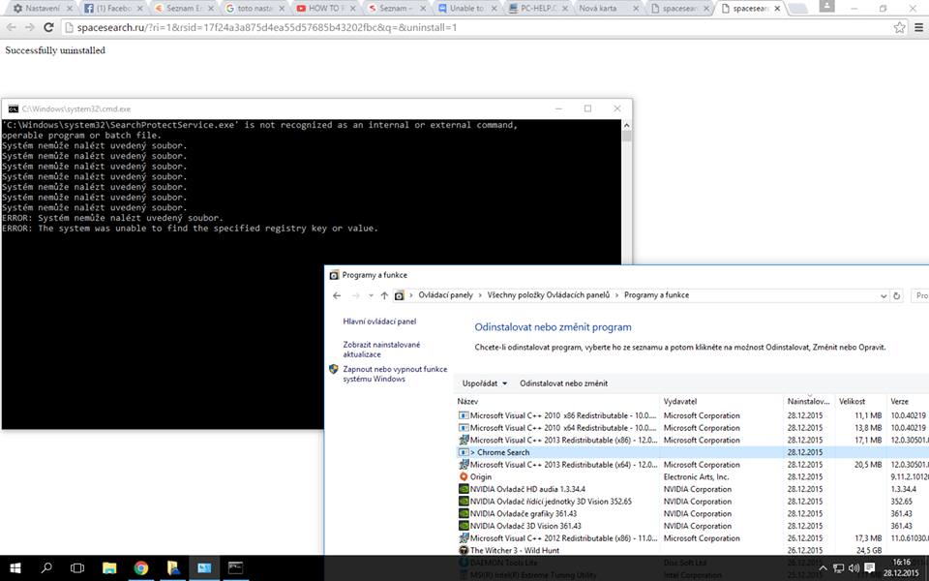This screenshot has height=581, width=929.
Task: Open the Programy a funkce address dropdown
Action: [x=884, y=296]
